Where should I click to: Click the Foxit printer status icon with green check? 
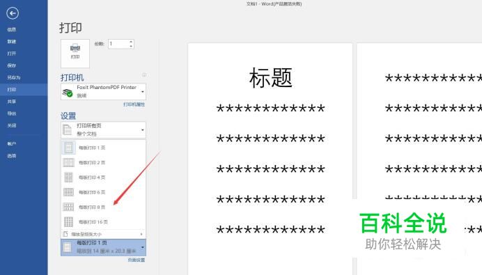[68, 93]
